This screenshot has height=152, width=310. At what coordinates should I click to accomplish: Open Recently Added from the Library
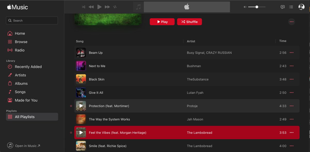[x=28, y=66]
